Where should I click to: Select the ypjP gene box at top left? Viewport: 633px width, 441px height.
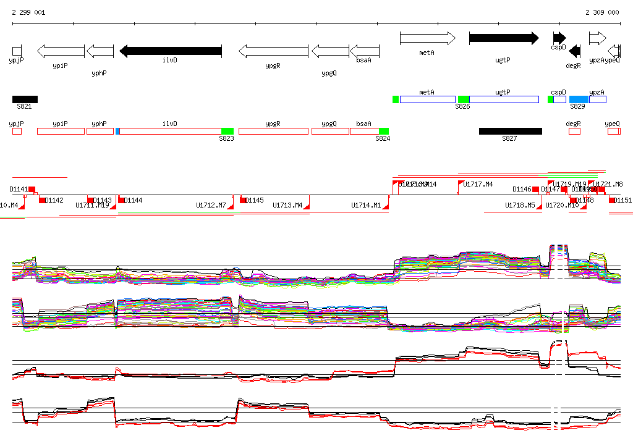pyautogui.click(x=17, y=51)
